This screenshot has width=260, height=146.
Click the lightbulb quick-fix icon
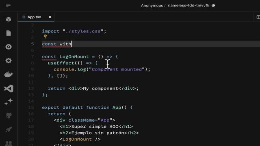[x=45, y=36]
